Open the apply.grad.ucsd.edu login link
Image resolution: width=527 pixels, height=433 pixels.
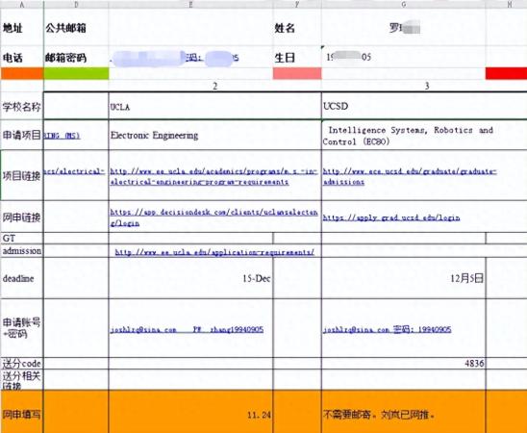[x=391, y=217]
